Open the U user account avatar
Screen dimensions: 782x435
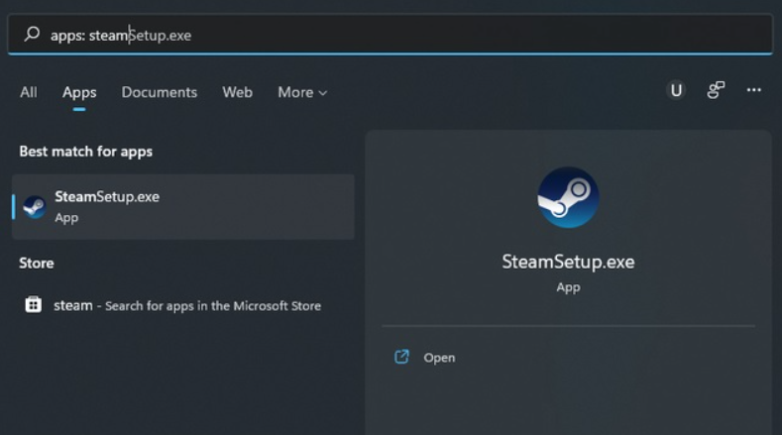tap(676, 90)
